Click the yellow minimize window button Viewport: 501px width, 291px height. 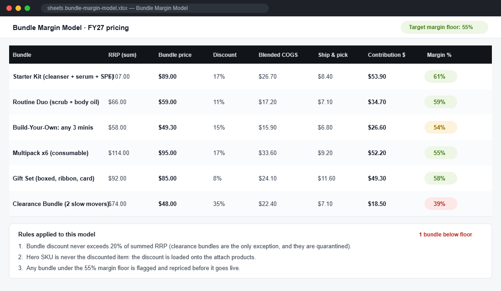tap(18, 8)
